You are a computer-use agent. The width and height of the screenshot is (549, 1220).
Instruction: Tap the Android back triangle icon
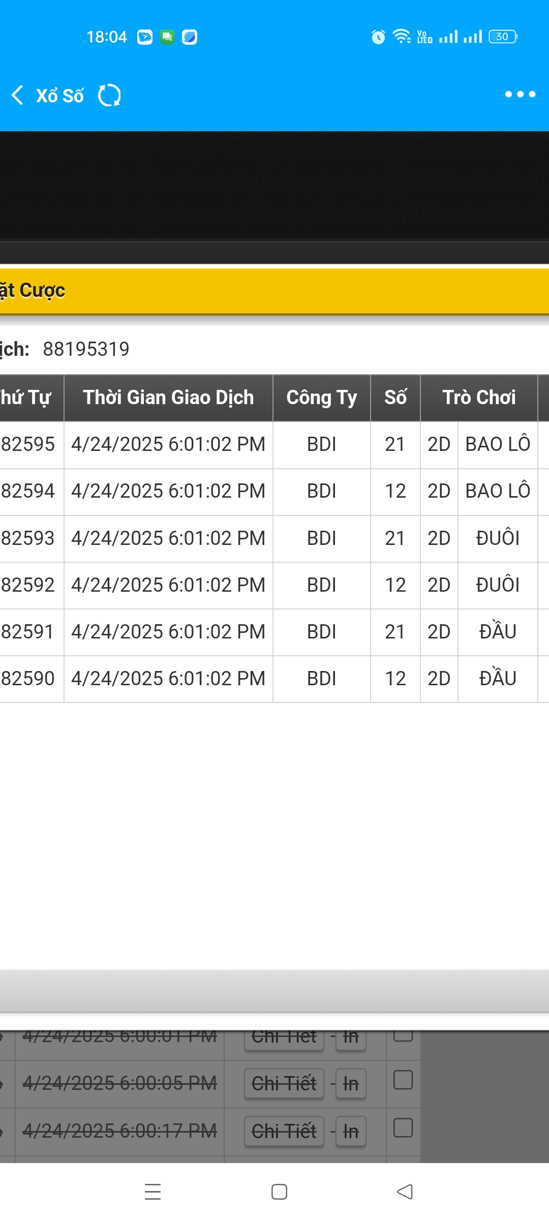[x=405, y=1192]
